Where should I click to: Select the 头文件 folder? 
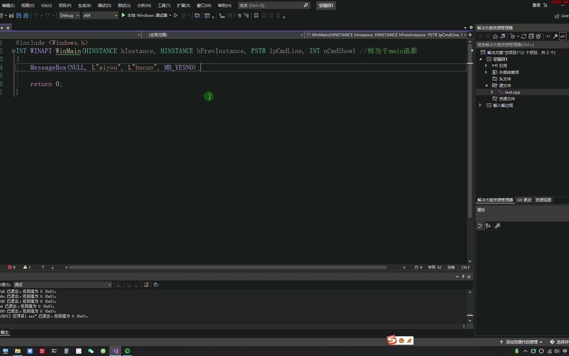pyautogui.click(x=505, y=79)
